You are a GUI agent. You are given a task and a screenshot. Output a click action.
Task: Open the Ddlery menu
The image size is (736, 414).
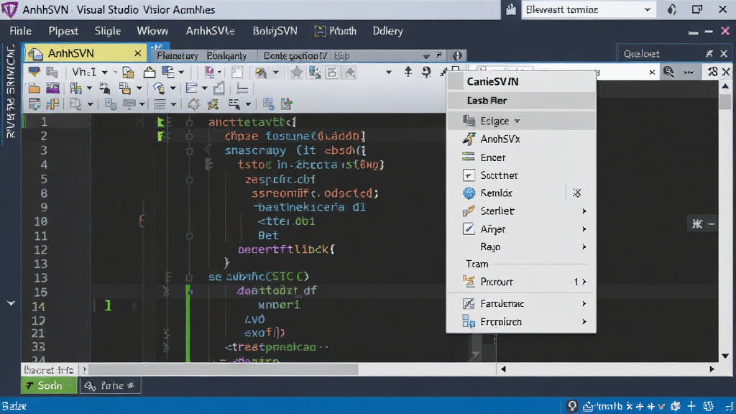tap(387, 31)
